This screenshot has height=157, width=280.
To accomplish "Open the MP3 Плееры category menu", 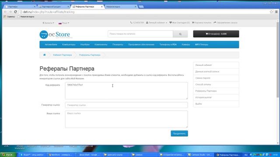I will [x=202, y=44].
